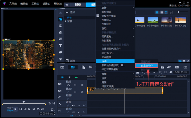Expand the 背景 folder in library tree
Image resolution: width=191 pixels, height=118 pixels.
pyautogui.click(x=65, y=21)
